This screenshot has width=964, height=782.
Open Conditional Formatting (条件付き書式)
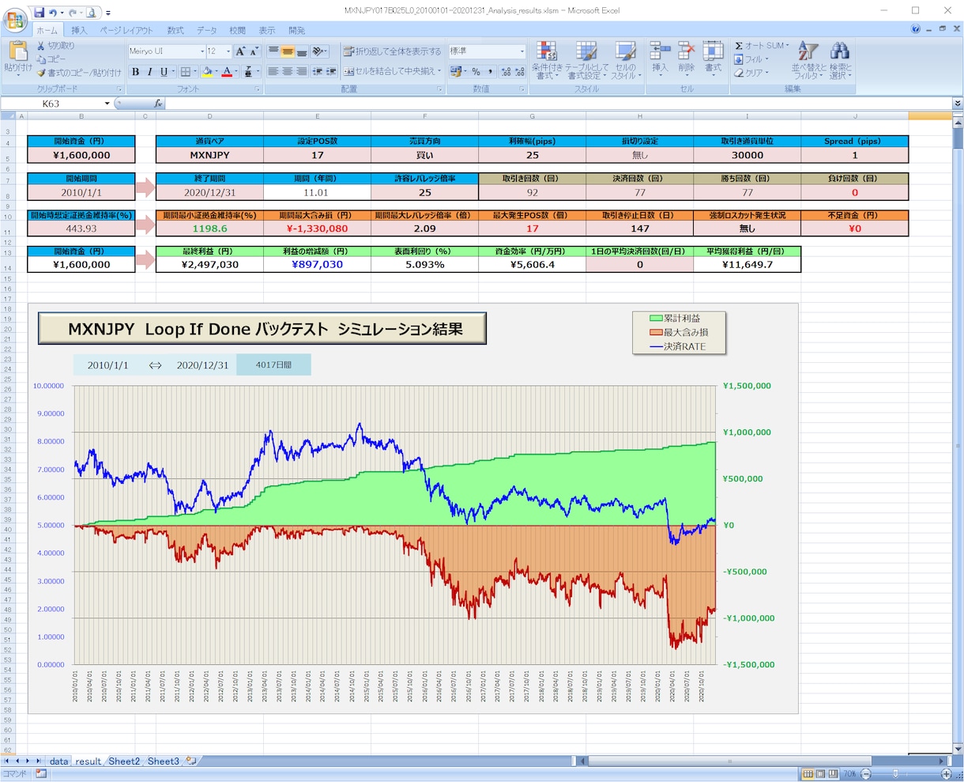pyautogui.click(x=547, y=60)
